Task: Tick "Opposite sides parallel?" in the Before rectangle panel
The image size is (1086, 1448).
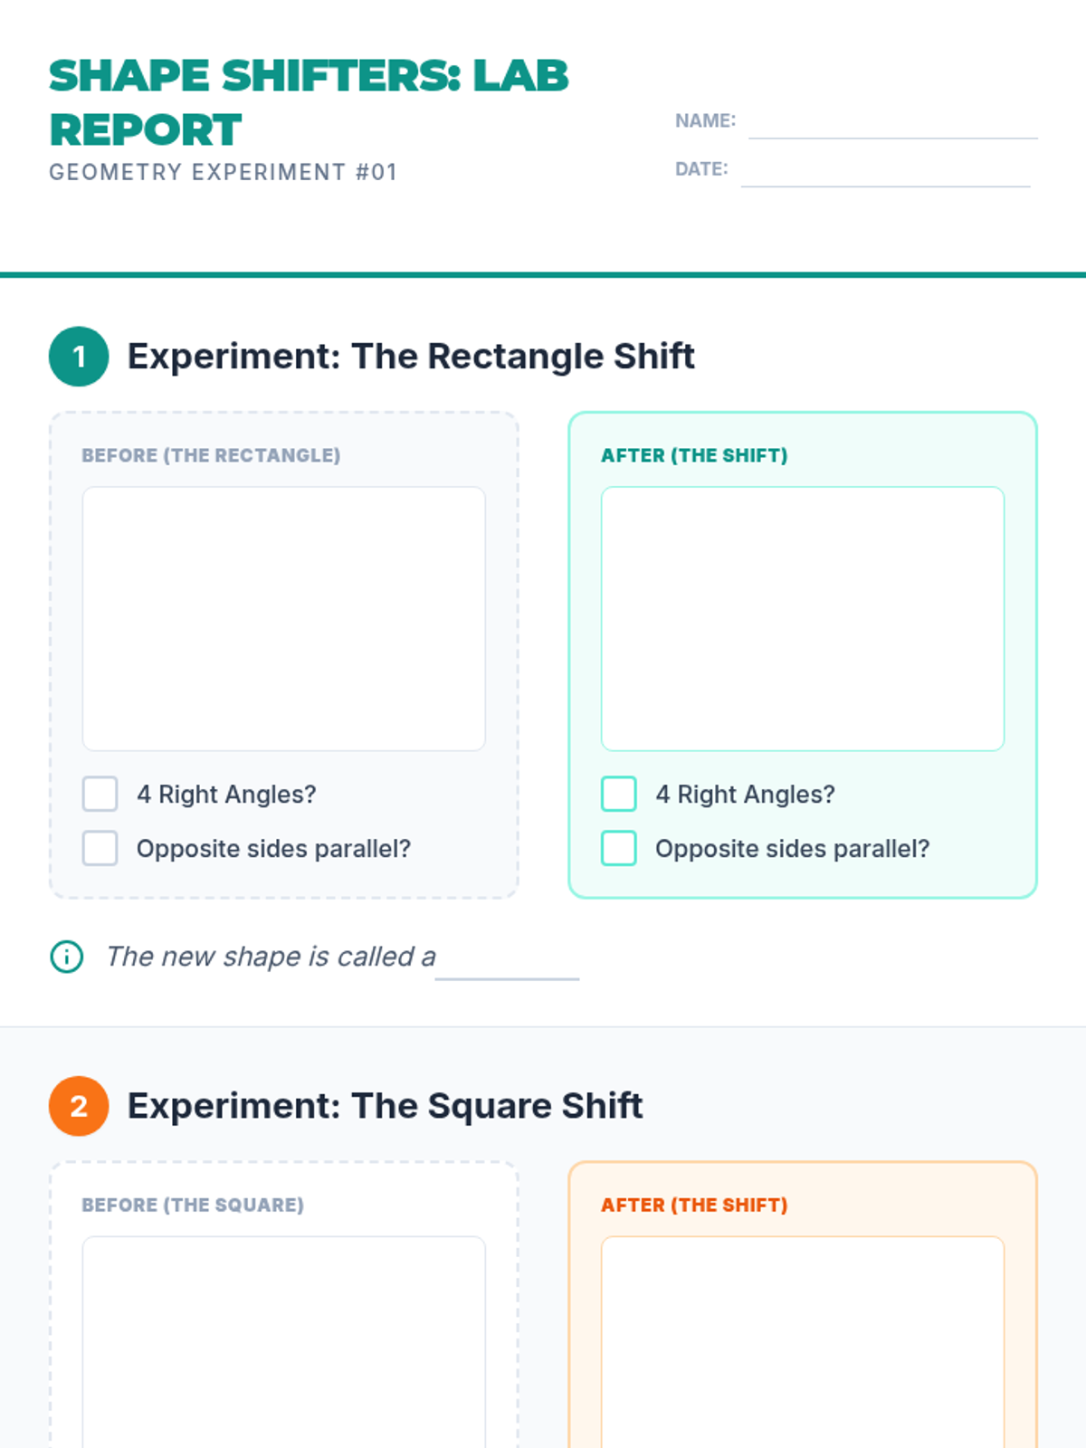Action: (100, 848)
